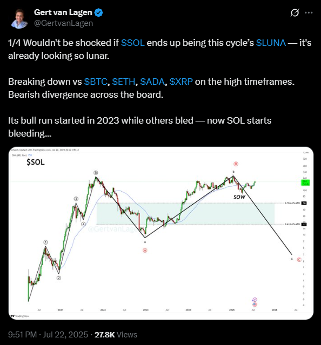The width and height of the screenshot is (321, 345).
Task: Click the 27.8K Views count
Action: (x=116, y=335)
